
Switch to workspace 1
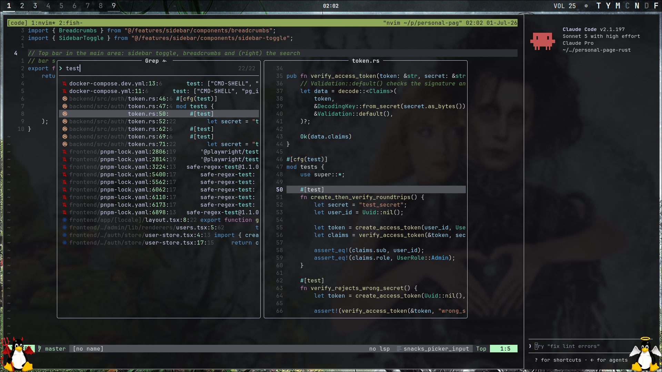click(9, 6)
